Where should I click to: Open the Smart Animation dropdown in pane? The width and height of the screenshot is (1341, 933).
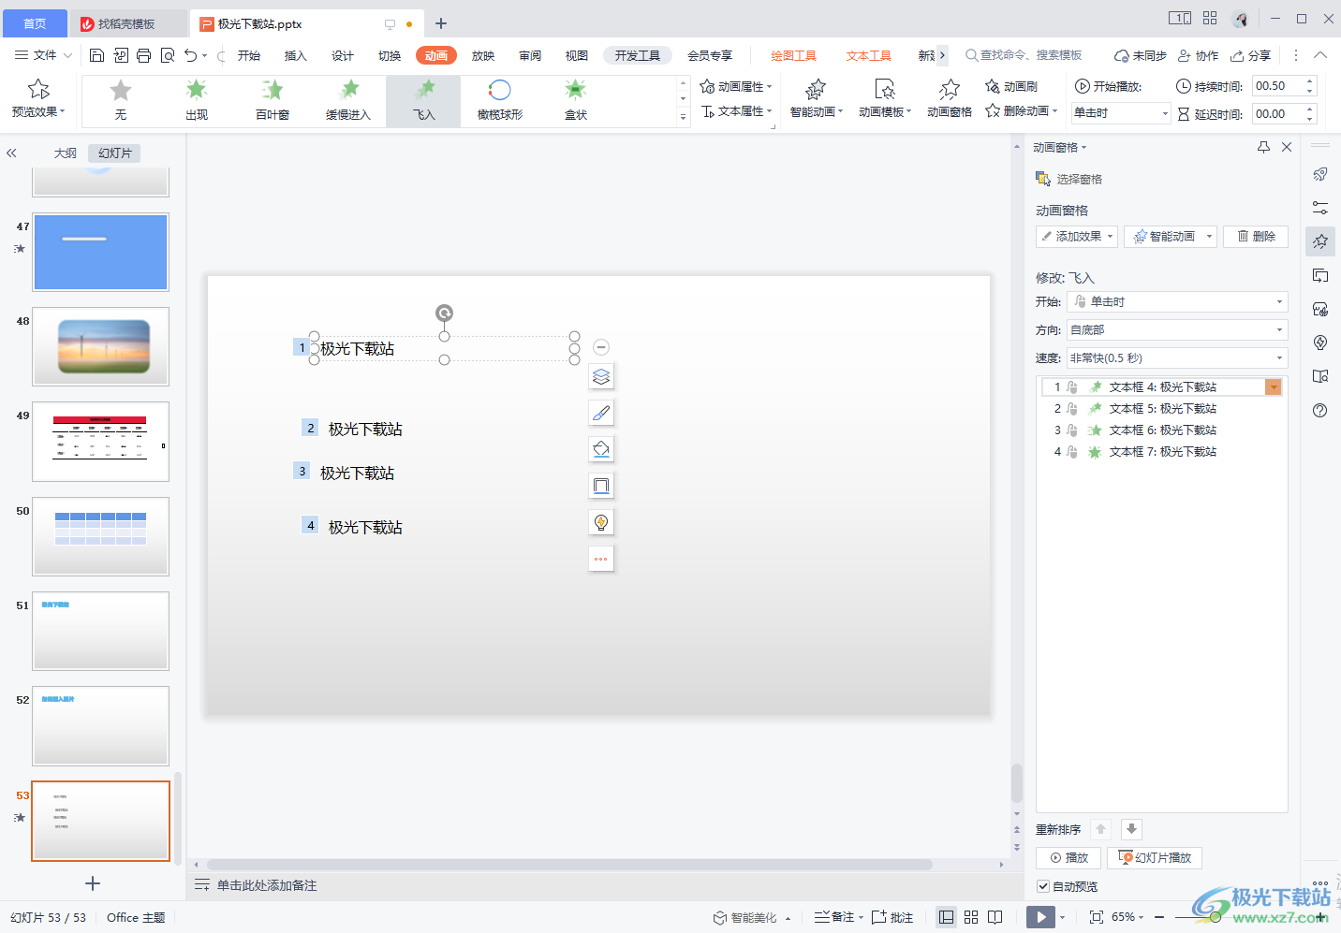pos(1171,237)
